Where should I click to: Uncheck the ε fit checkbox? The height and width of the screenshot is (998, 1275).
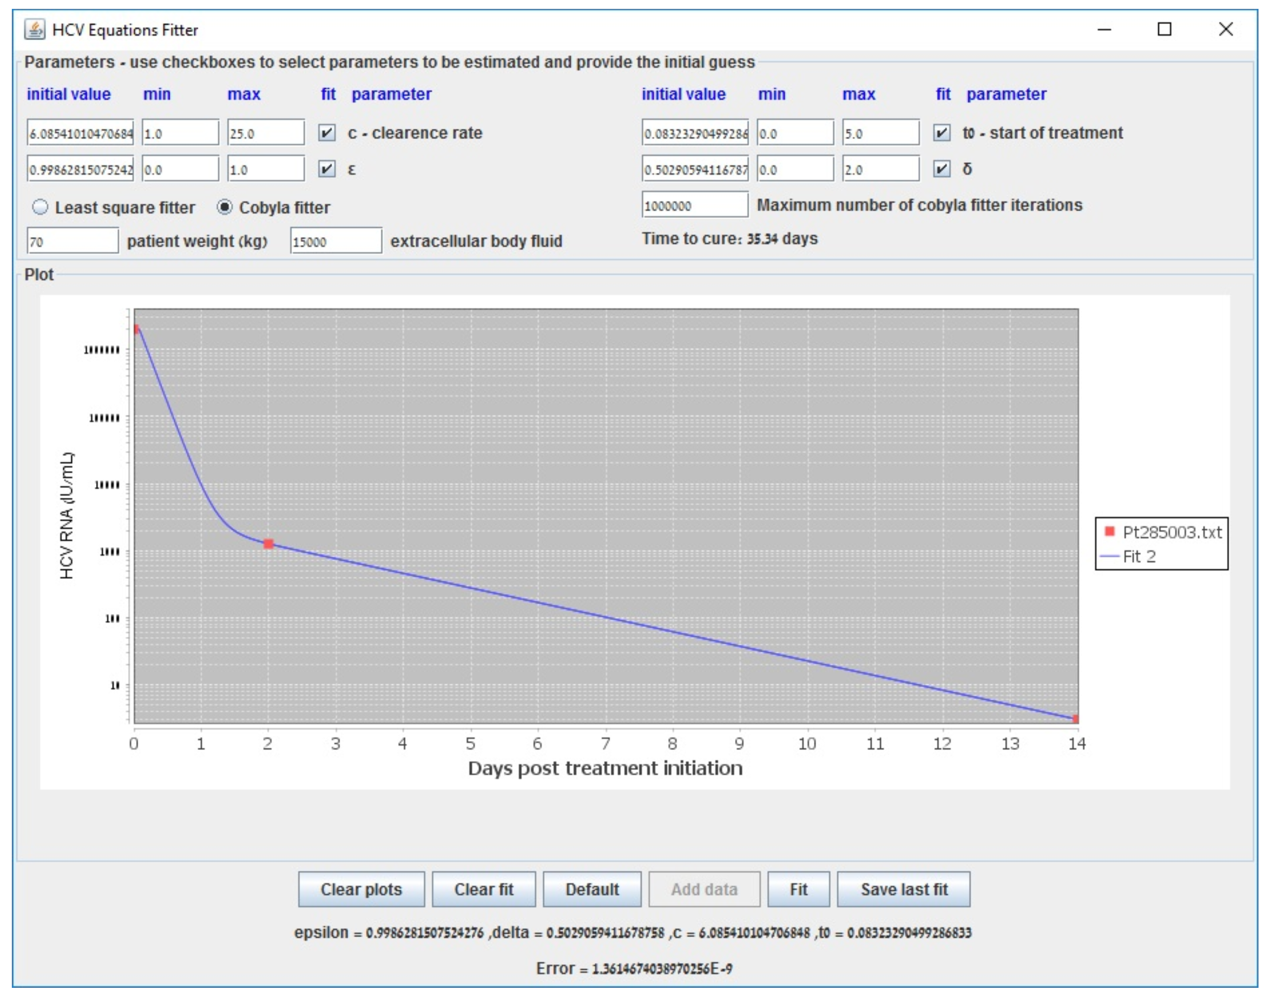[x=327, y=169]
